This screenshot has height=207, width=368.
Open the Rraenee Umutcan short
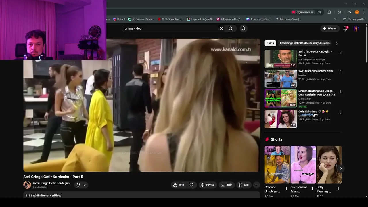[277, 165]
